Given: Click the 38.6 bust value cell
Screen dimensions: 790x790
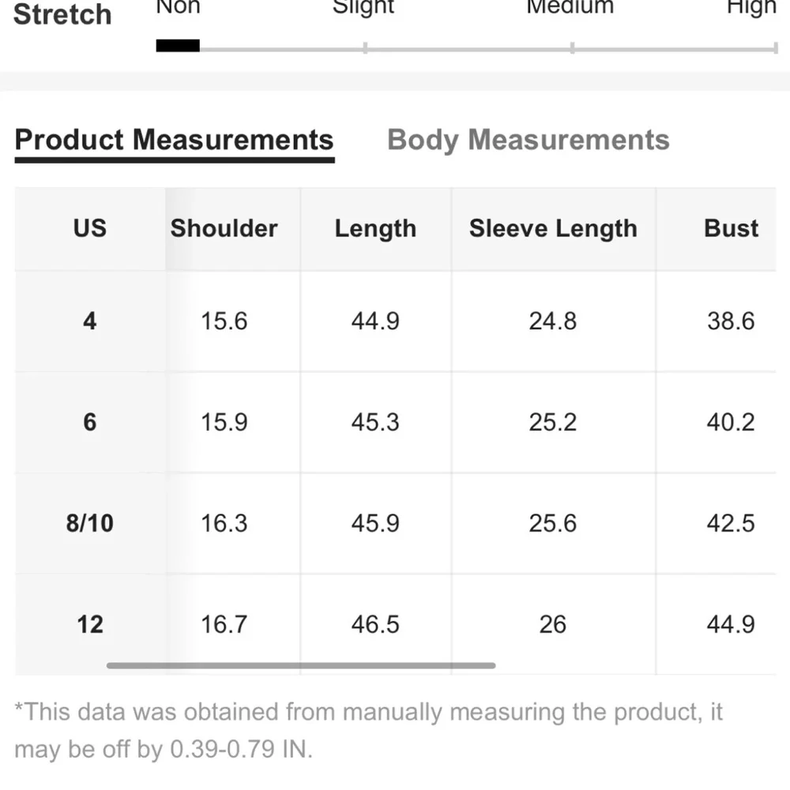Looking at the screenshot, I should (x=731, y=322).
